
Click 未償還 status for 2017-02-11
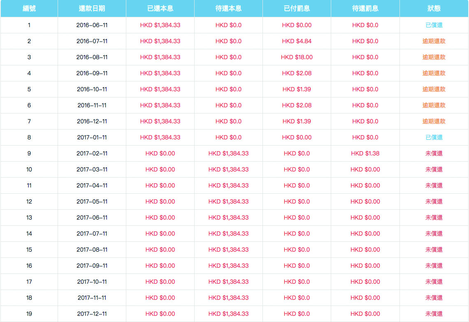pos(434,153)
